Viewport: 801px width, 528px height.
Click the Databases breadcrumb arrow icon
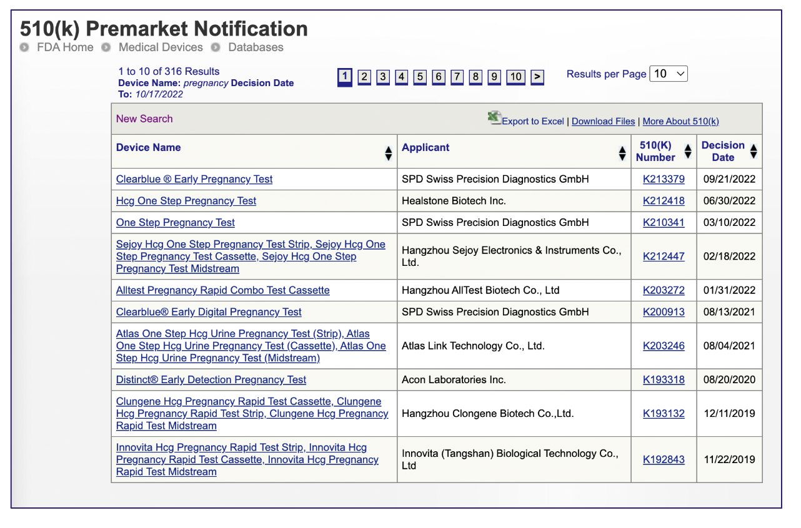click(x=215, y=47)
